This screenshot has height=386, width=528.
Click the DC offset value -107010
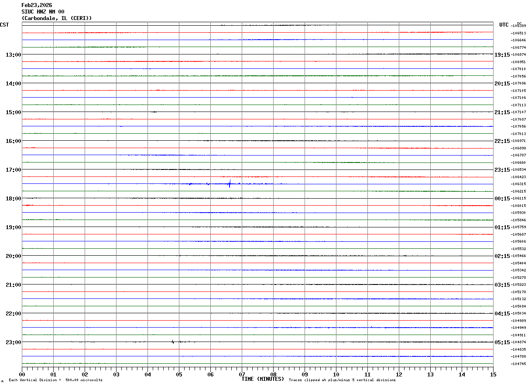click(518, 69)
